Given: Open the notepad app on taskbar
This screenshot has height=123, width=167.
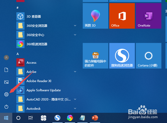Looking at the screenshot, I should click(x=82, y=118).
